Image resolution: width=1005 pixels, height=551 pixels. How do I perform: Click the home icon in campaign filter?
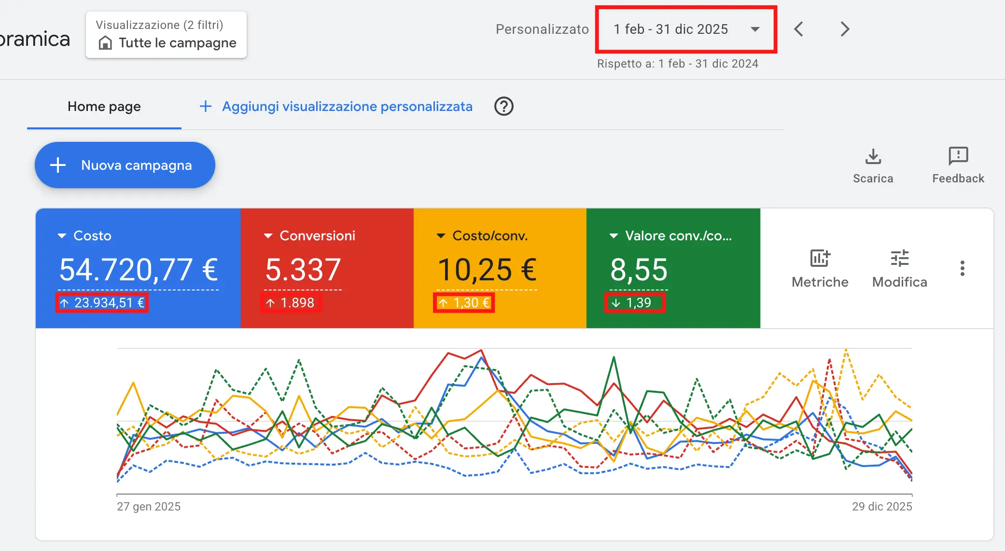point(105,43)
